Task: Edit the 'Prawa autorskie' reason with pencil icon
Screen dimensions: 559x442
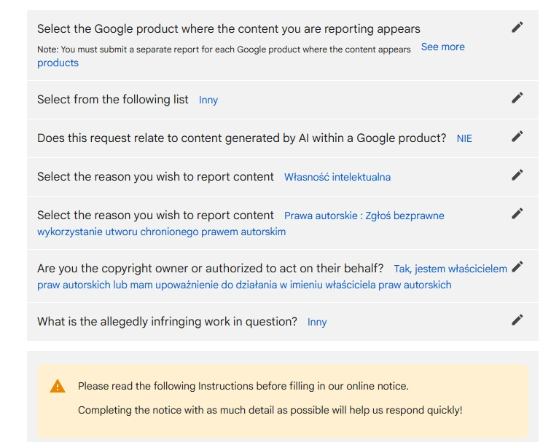Action: point(517,213)
